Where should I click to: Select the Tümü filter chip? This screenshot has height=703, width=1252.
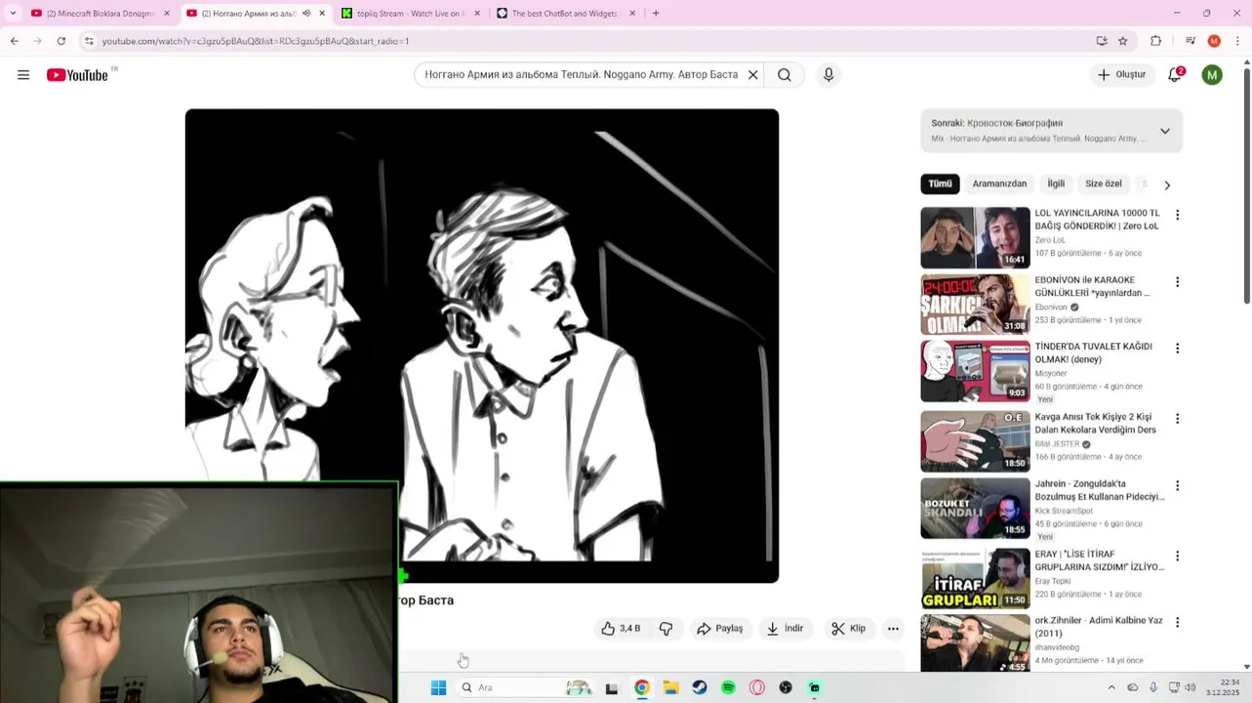tap(940, 184)
